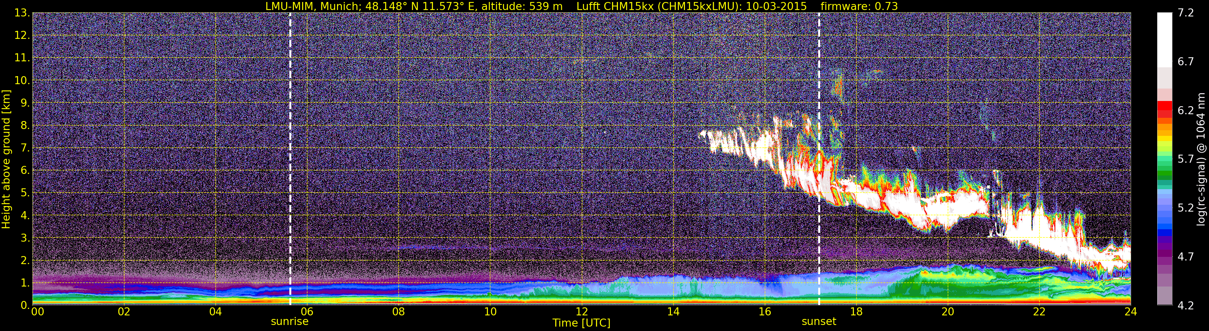1209x331 pixels.
Task: Click the 'sunrise' label under the time axis
Action: [290, 322]
